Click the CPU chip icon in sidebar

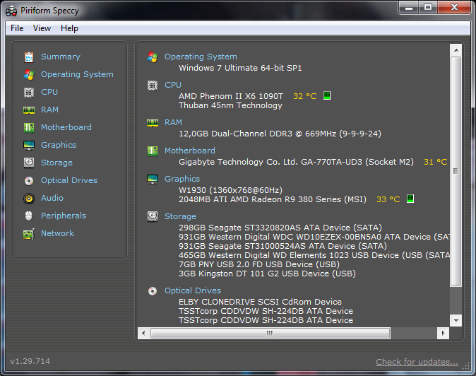click(29, 92)
